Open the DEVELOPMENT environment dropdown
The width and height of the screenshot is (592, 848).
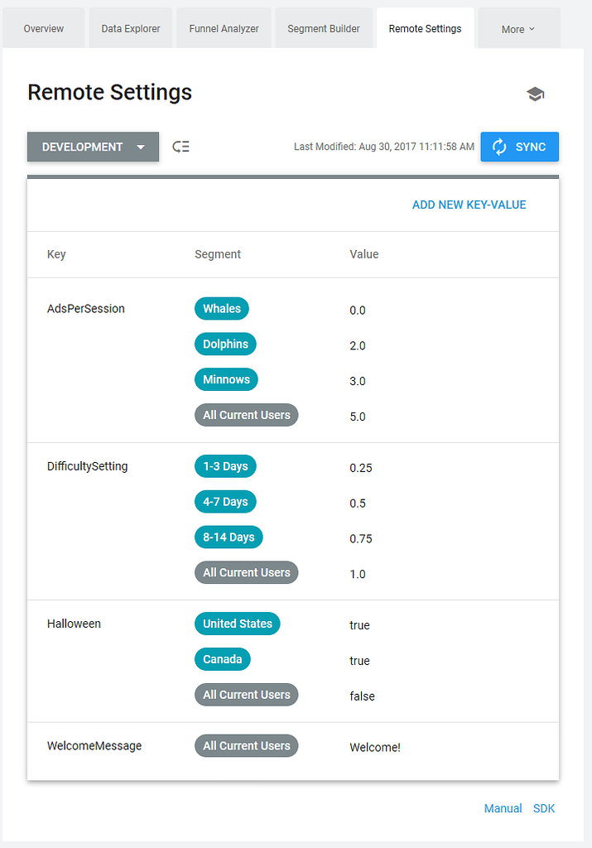(92, 147)
